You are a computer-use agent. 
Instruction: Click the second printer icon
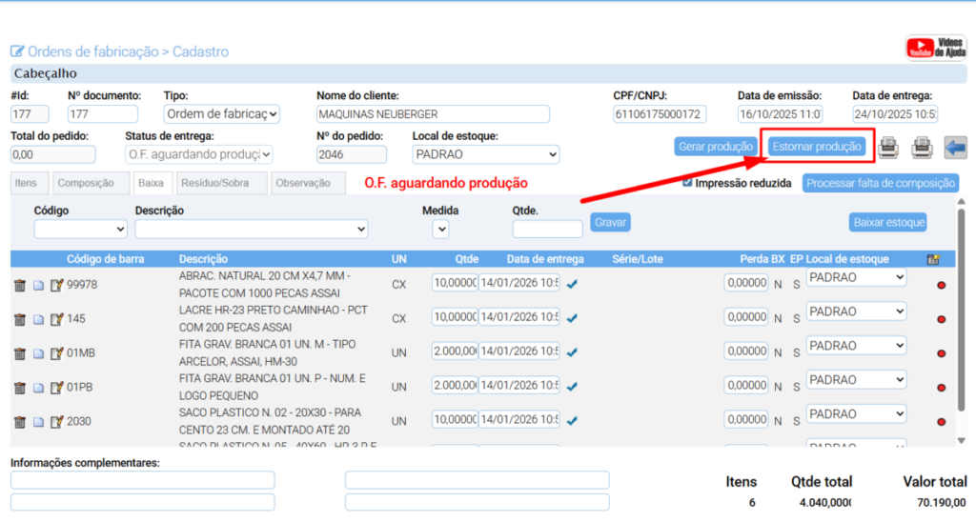pyautogui.click(x=922, y=148)
